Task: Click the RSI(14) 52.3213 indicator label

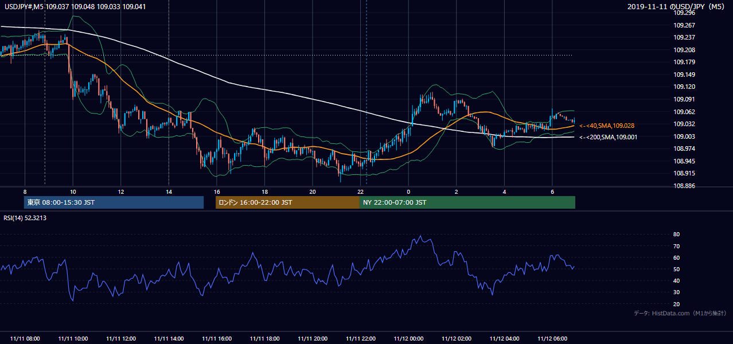Action: [26, 218]
